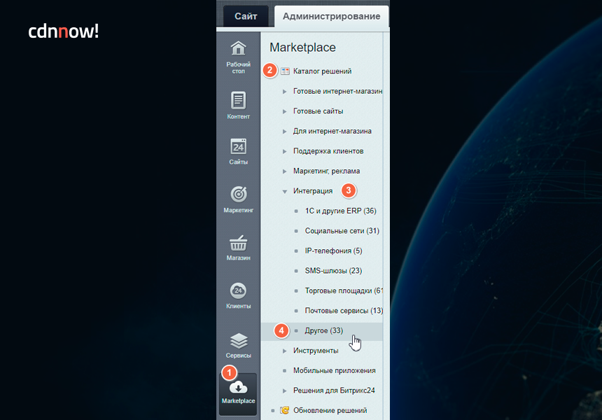
Task: Switch to the Администрирование tab
Action: [x=331, y=16]
